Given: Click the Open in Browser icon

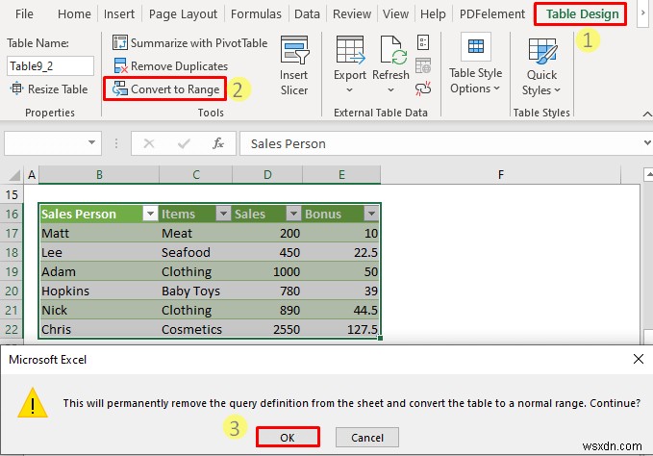Looking at the screenshot, I should click(x=423, y=65).
